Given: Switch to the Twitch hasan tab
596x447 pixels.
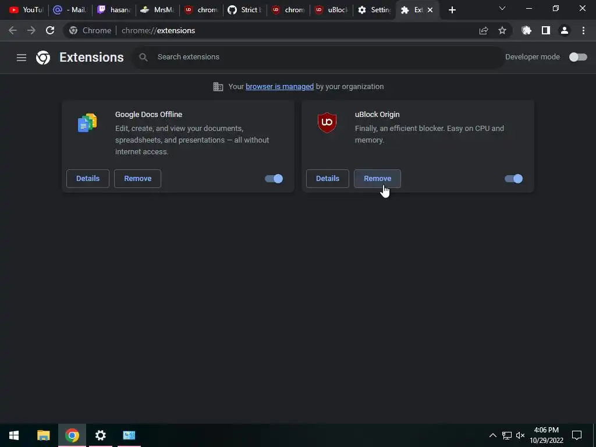Looking at the screenshot, I should coord(113,10).
